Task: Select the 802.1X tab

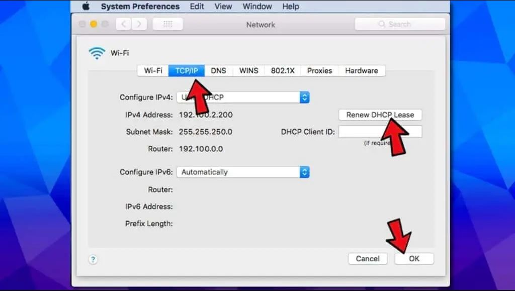Action: (283, 71)
